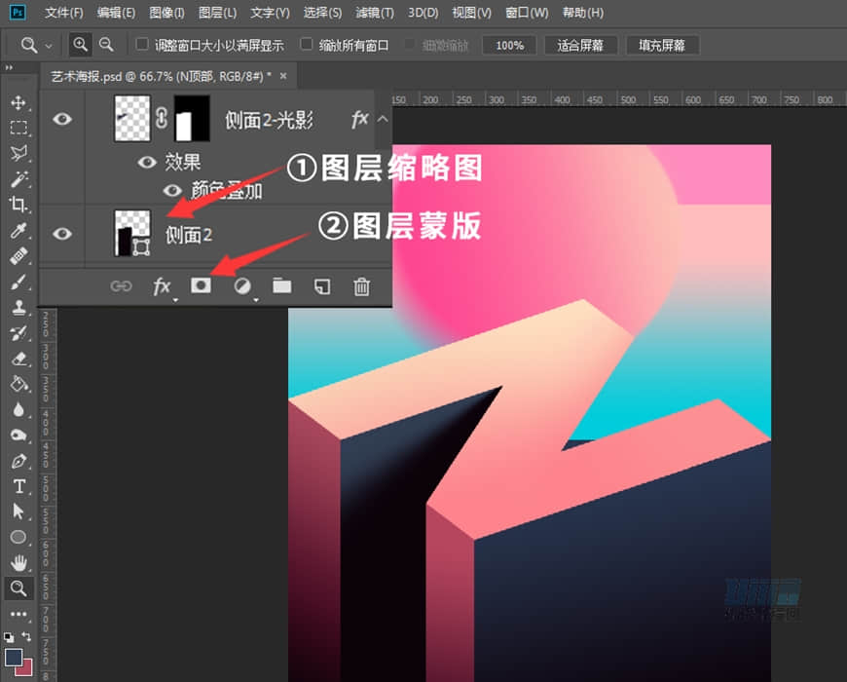Click the 100% zoom button
The image size is (847, 682).
coord(509,46)
